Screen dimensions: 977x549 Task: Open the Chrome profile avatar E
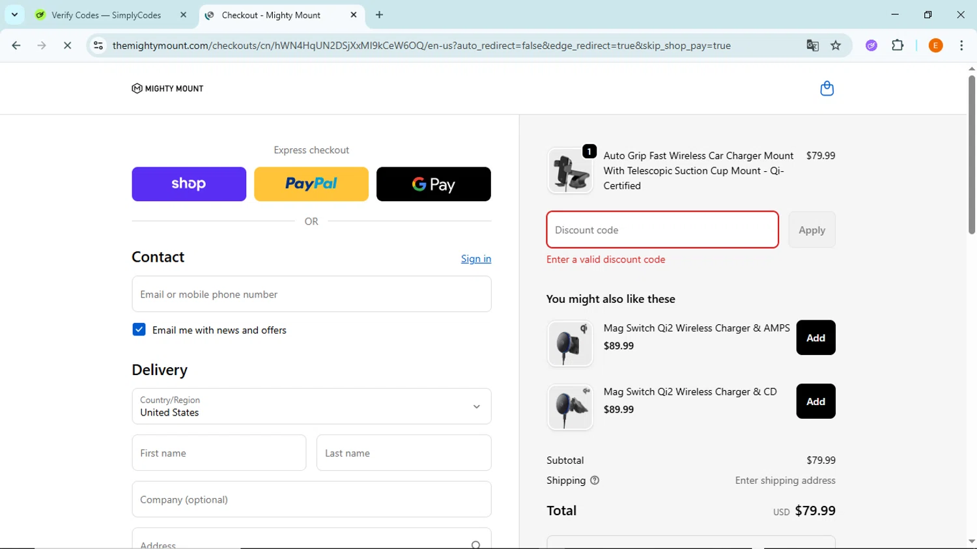[935, 46]
